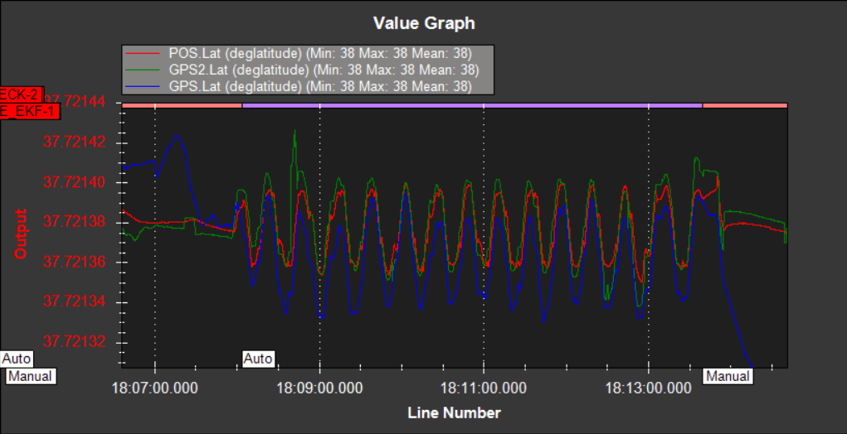Image resolution: width=847 pixels, height=434 pixels.
Task: Click the Value Graph title
Action: 424,22
